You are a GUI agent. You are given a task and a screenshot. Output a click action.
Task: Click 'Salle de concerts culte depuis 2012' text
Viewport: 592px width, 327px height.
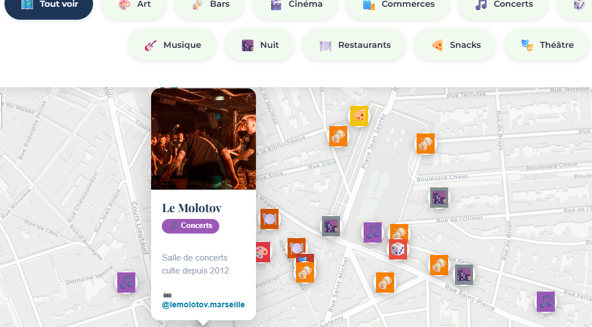196,264
